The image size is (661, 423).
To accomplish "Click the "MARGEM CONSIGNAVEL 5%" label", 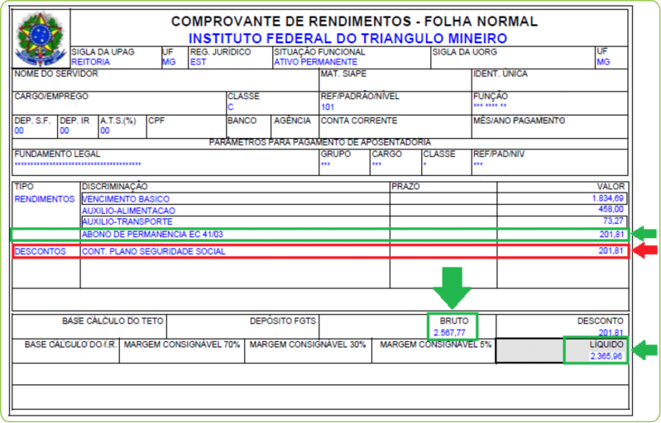I will coord(435,345).
